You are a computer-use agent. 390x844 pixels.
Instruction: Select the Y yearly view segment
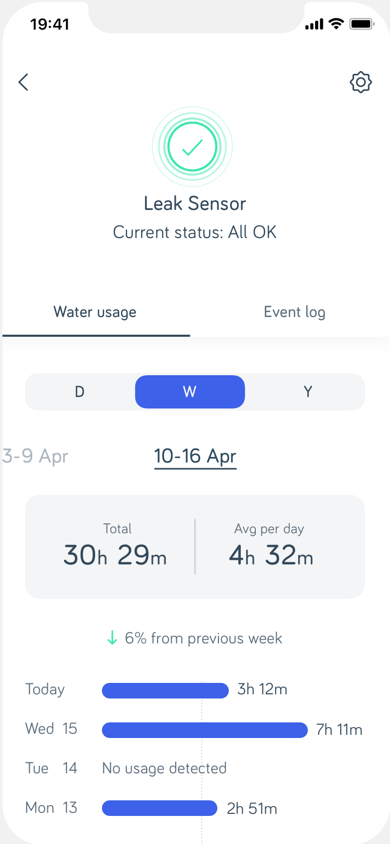coord(308,392)
